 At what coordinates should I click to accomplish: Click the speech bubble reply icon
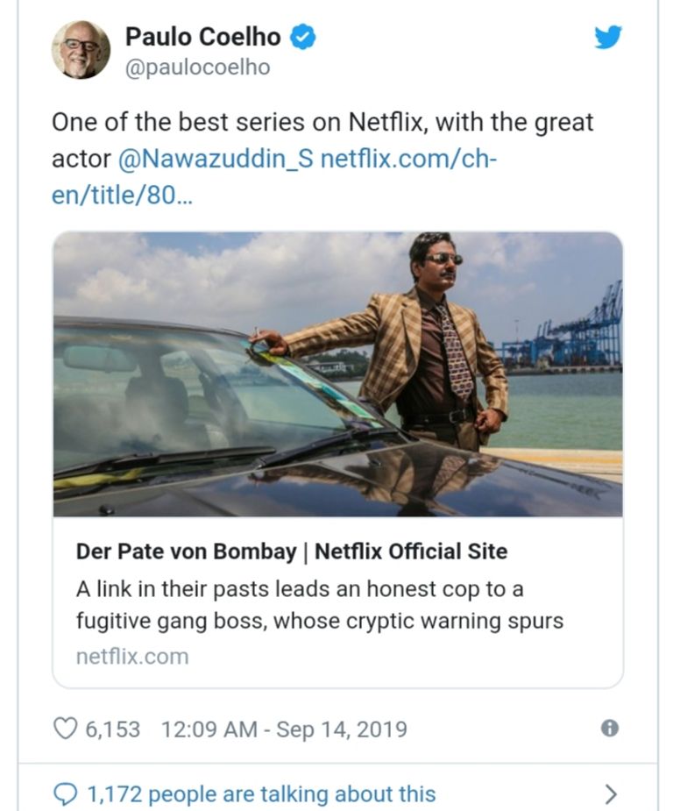click(66, 794)
